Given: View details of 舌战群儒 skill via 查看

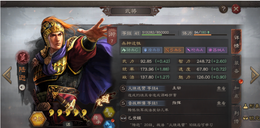Looking at the screenshot, I should [221, 104].
